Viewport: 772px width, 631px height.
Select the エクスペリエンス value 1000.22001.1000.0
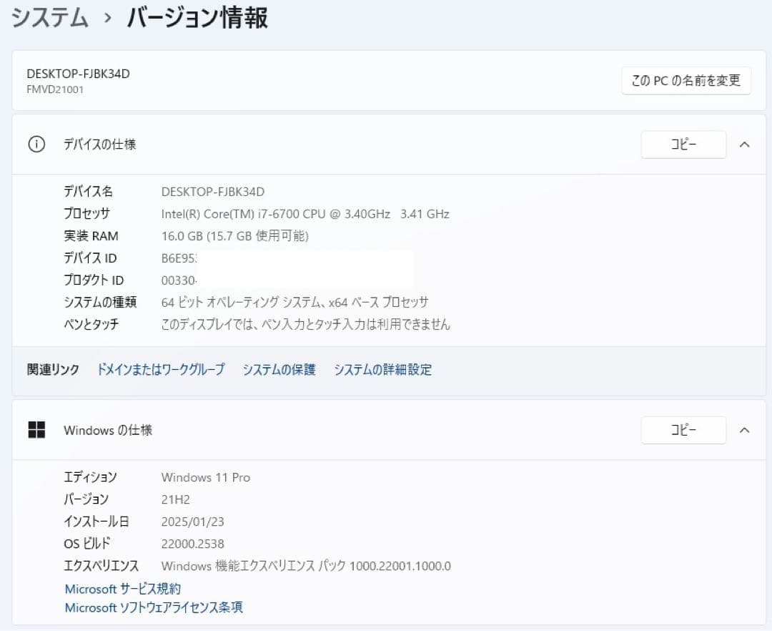tap(306, 566)
